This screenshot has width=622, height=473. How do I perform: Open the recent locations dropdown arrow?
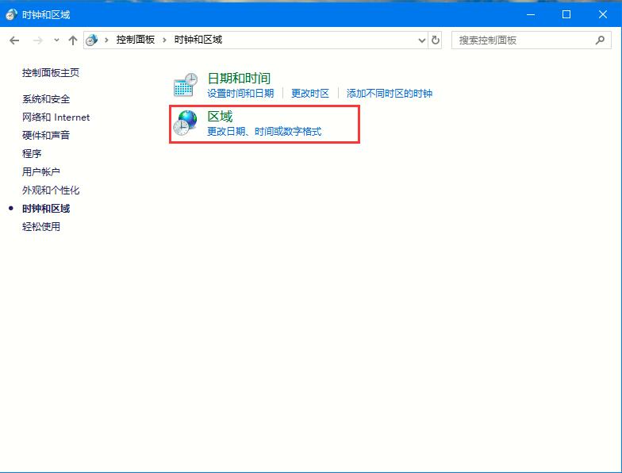pyautogui.click(x=56, y=40)
